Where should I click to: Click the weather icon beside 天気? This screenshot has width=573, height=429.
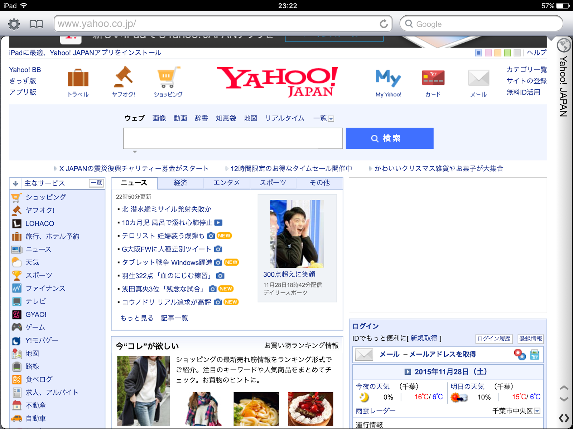pos(17,262)
